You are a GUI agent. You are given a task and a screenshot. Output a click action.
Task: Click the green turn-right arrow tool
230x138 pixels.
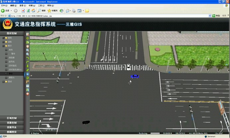coord(28,62)
